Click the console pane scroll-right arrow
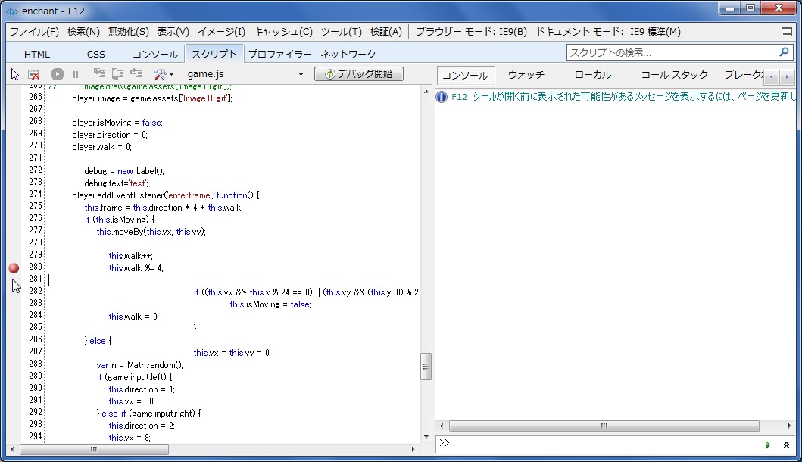This screenshot has width=802, height=462. [x=788, y=426]
